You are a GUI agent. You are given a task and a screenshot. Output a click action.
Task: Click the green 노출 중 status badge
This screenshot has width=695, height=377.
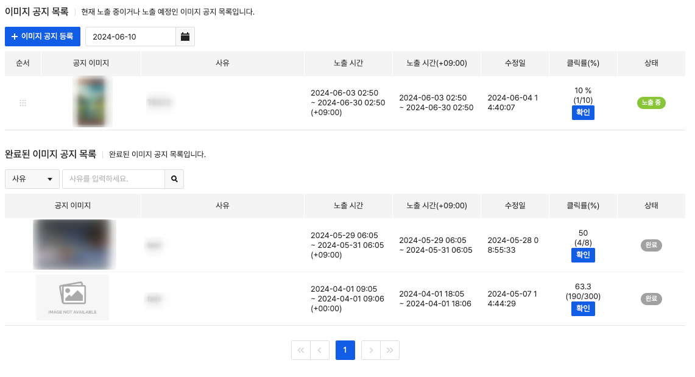click(x=651, y=103)
